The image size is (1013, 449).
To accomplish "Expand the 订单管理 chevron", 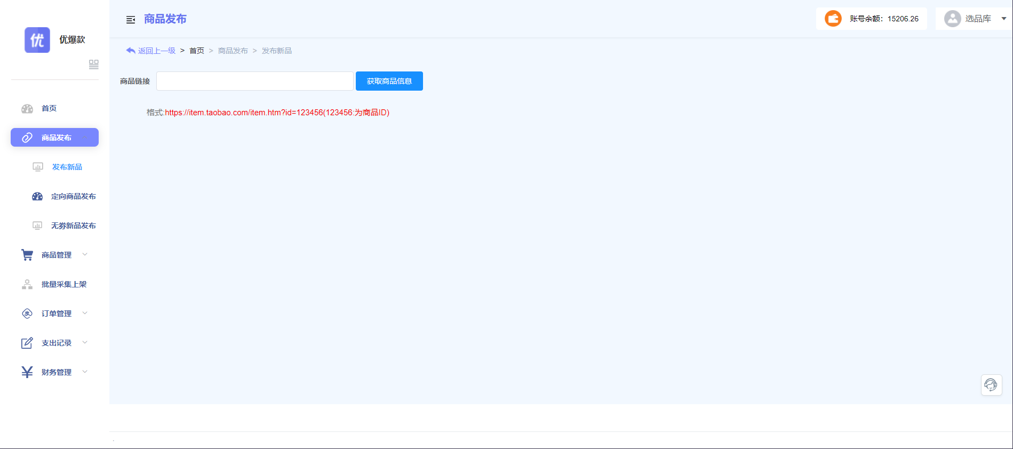I will click(85, 313).
